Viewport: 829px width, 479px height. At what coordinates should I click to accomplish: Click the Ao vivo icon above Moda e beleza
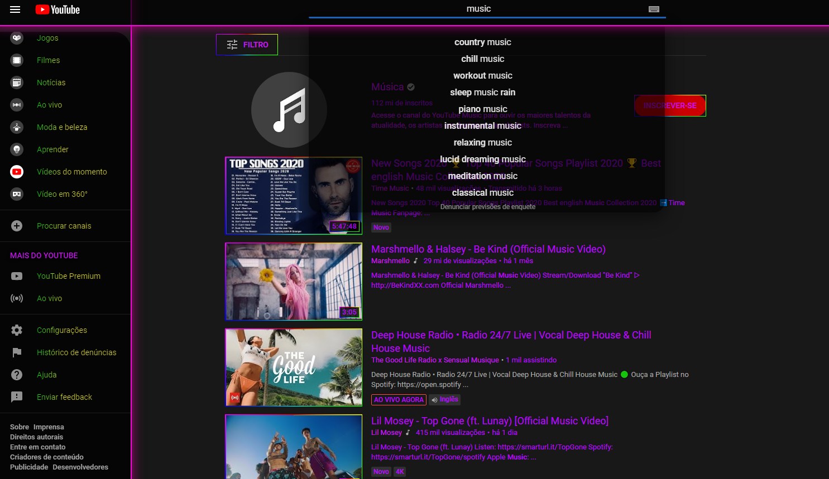tap(17, 105)
